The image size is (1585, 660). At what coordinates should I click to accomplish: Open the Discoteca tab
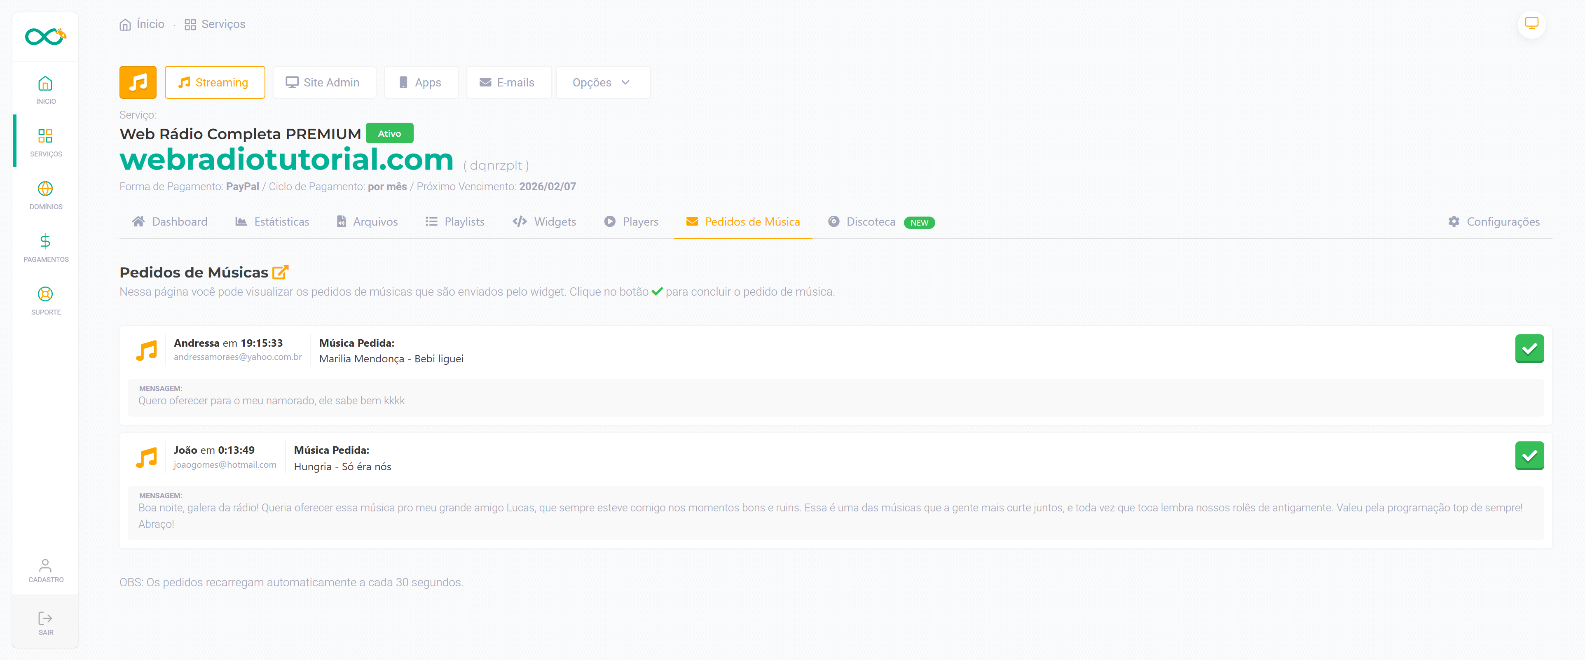point(870,222)
